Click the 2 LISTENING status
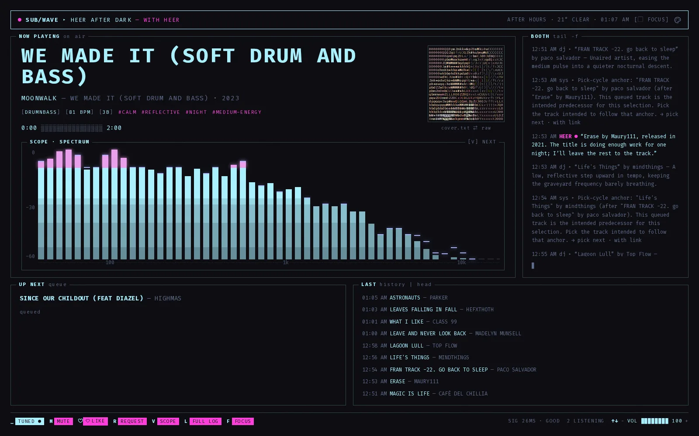Screen dimensions: 699x436 (585, 421)
